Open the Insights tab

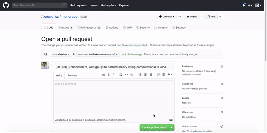point(161,28)
